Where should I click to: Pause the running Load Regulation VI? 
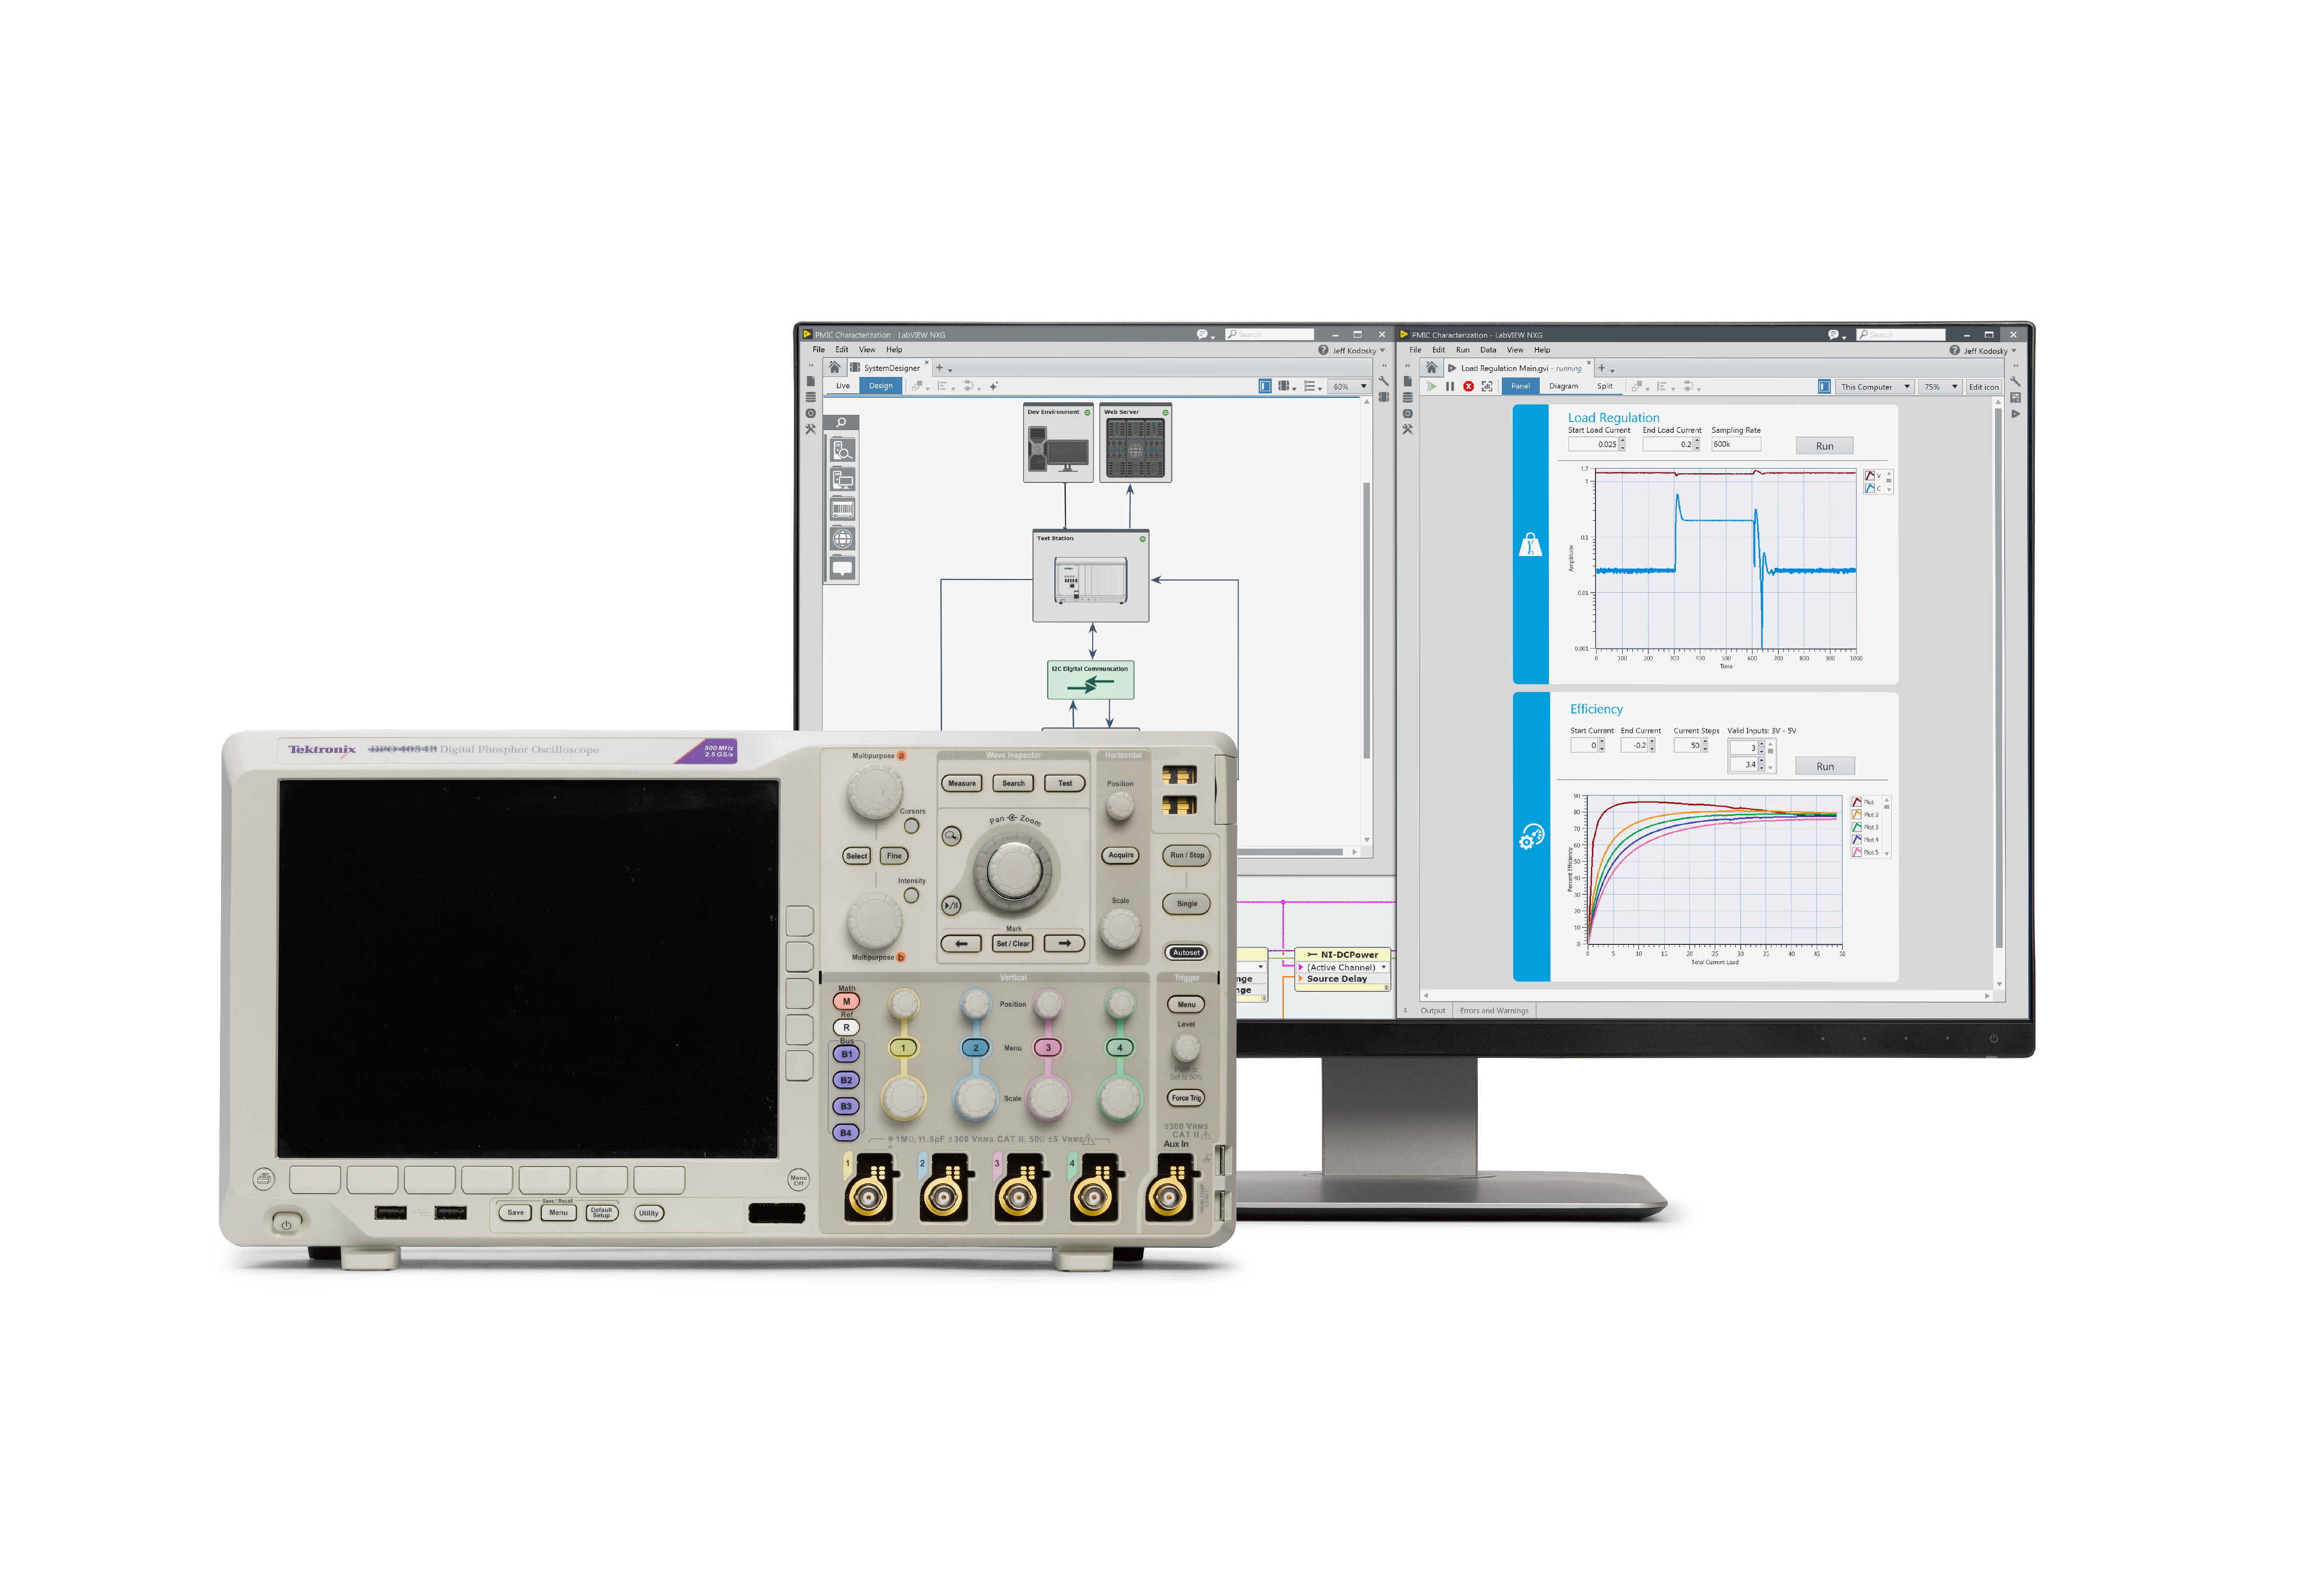pos(1449,386)
